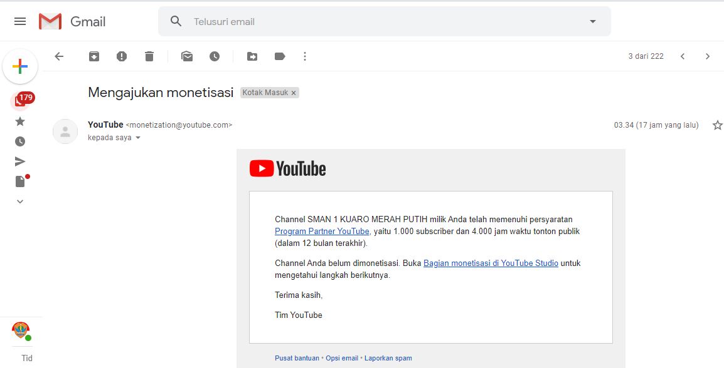Viewport: 724px width, 368px height.
Task: Open Bagian monetisasi di YouTube Studio link
Action: (491, 263)
